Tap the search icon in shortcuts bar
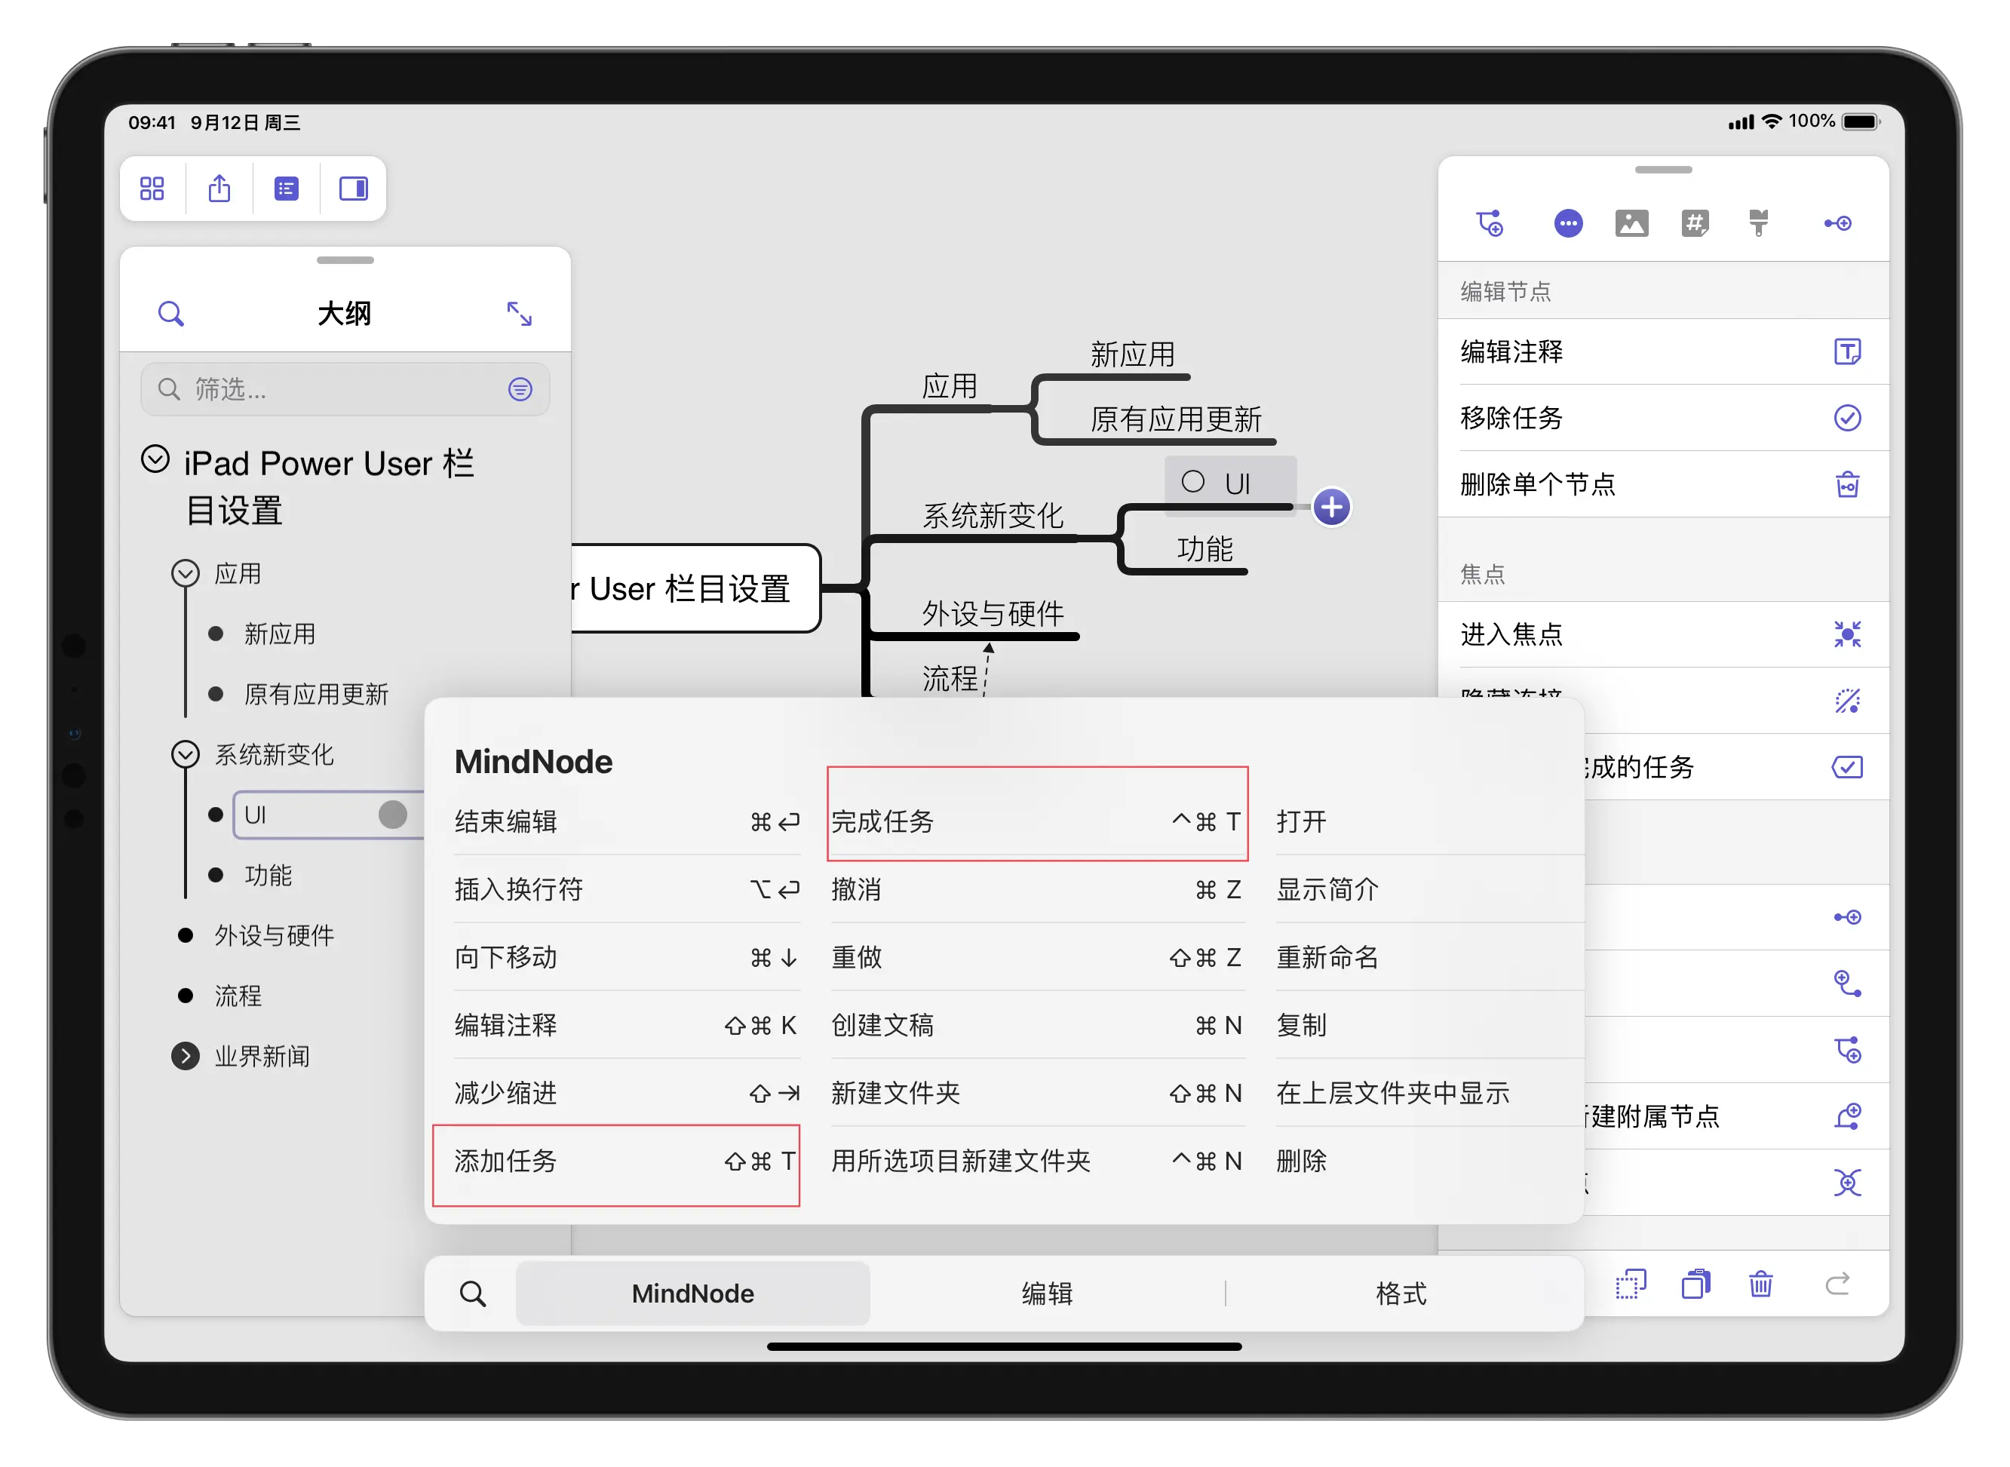Viewport: 2010px width, 1467px height. coord(472,1294)
